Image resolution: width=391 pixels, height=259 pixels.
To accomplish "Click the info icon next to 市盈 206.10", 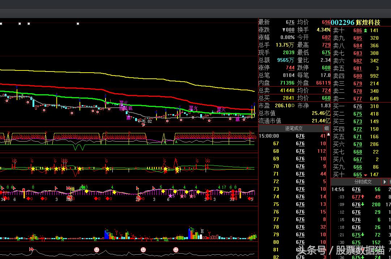I will 294,105.
